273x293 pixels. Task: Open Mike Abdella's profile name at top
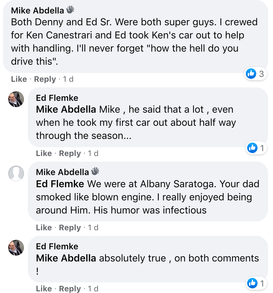click(x=37, y=11)
